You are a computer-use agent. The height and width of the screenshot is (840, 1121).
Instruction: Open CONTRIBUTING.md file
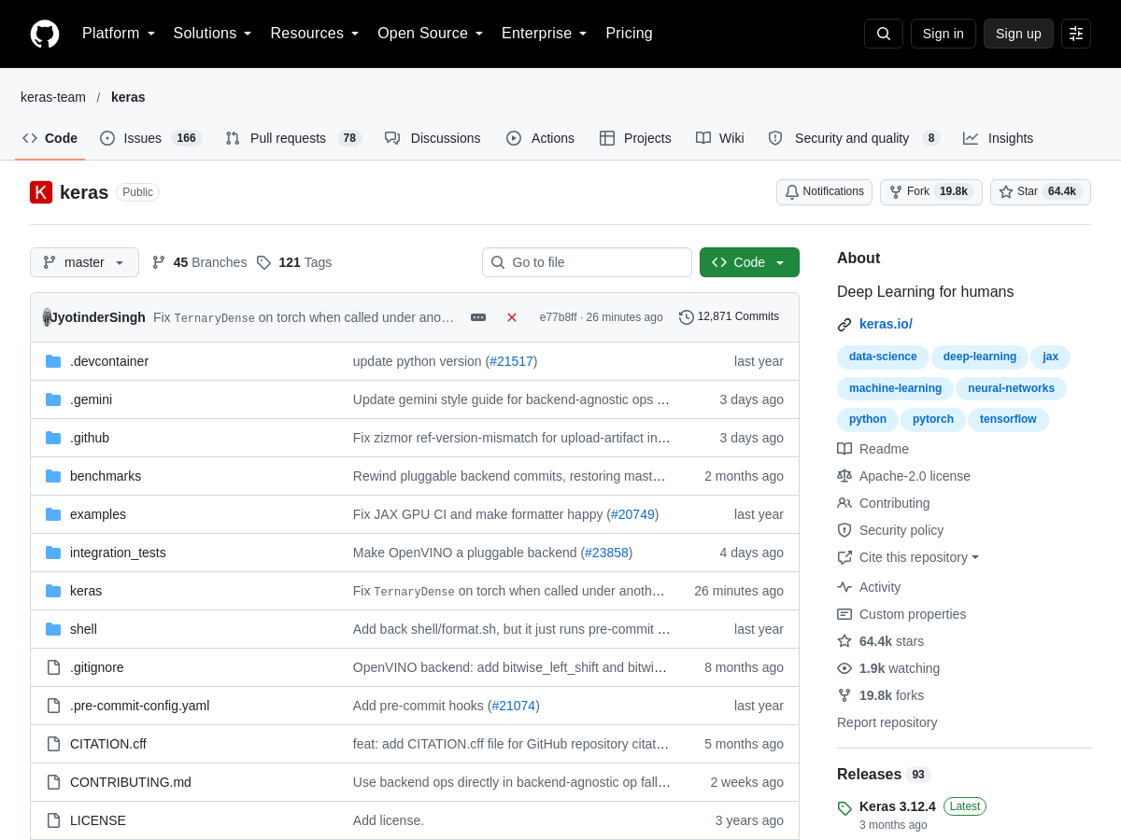(131, 782)
